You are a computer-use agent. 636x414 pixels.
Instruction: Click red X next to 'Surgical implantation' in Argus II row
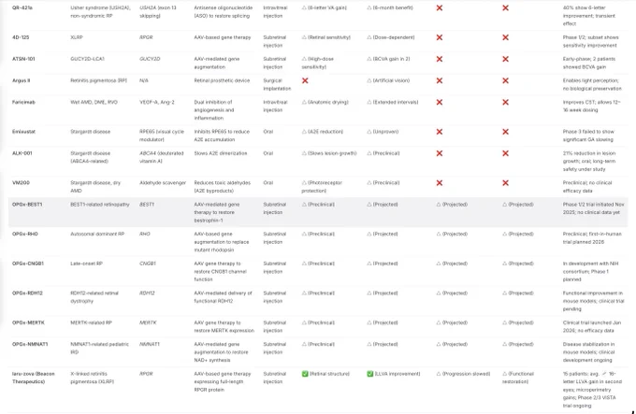point(305,80)
